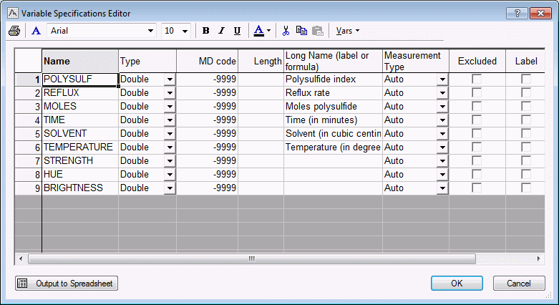This screenshot has height=305, width=559.
Task: Click the Copy icon
Action: pos(301,31)
